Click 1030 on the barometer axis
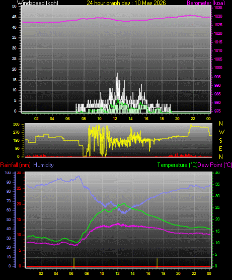Image resolution: width=232 pixels, height=280 pixels. tap(218, 16)
